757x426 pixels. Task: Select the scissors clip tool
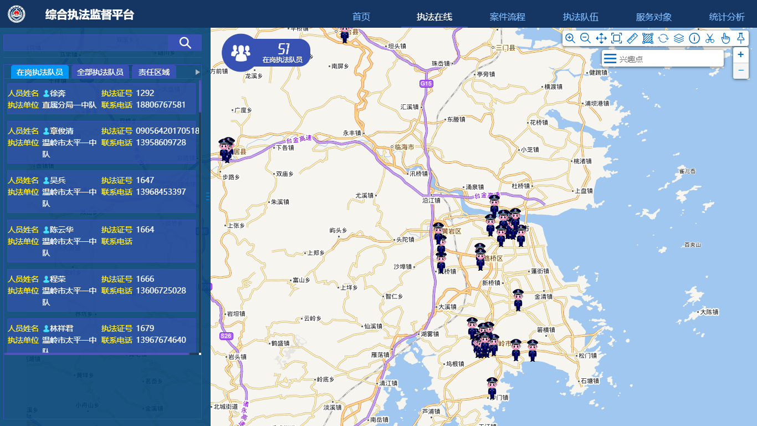point(710,38)
